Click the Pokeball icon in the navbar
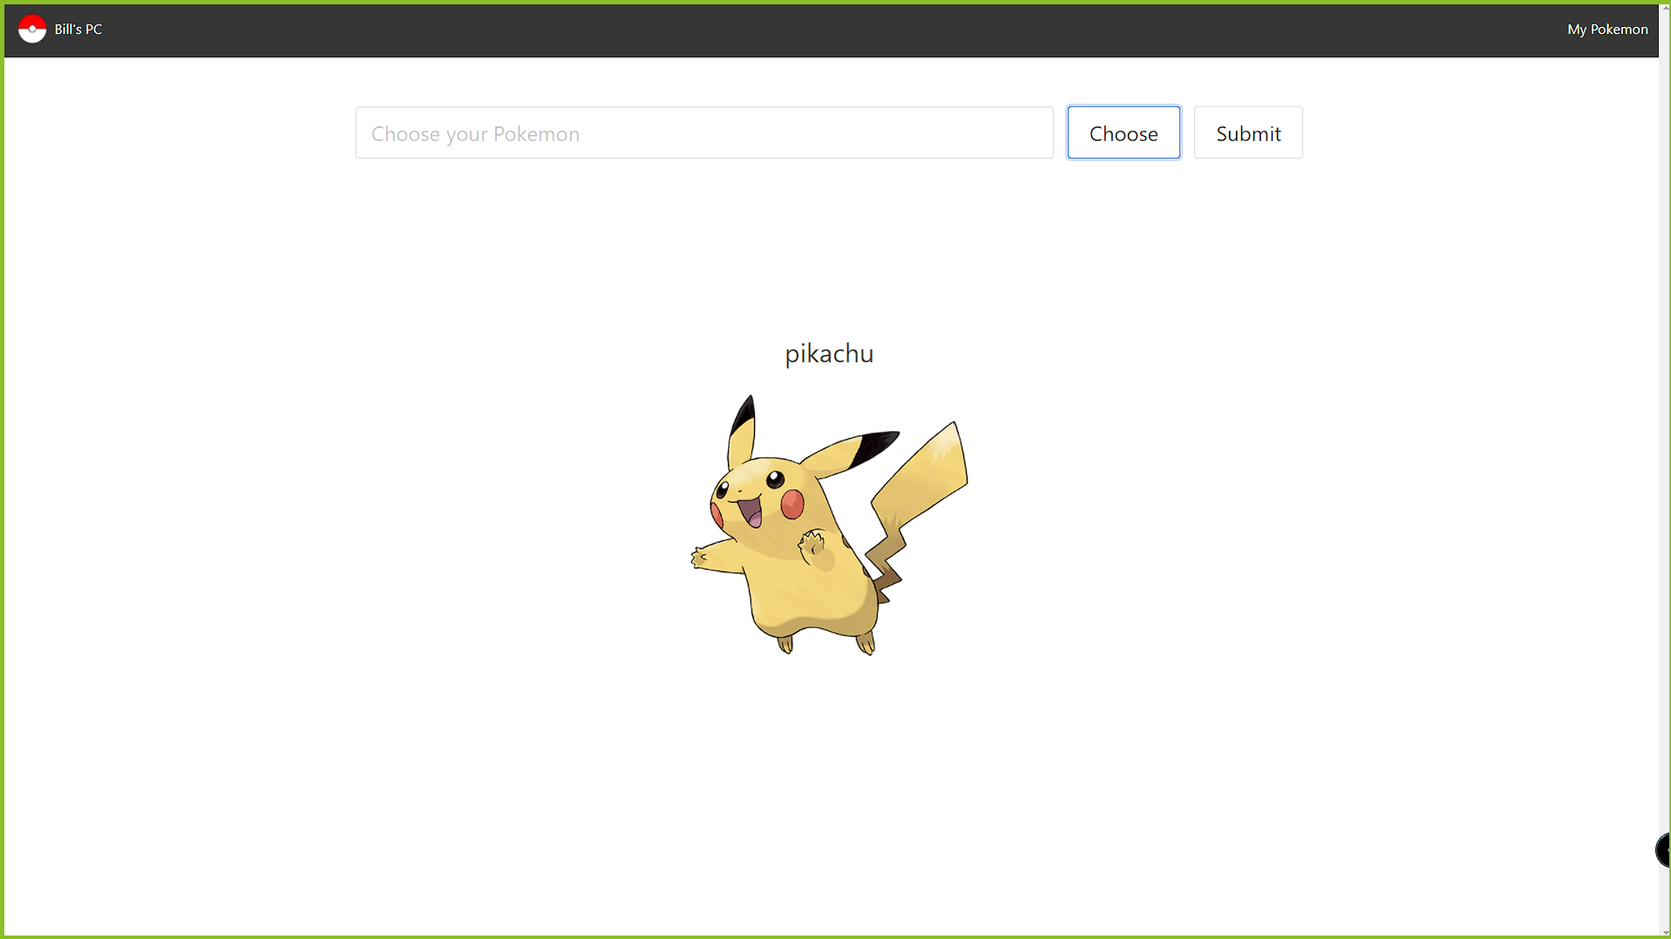Screen dimensions: 1671x939 pos(32,29)
